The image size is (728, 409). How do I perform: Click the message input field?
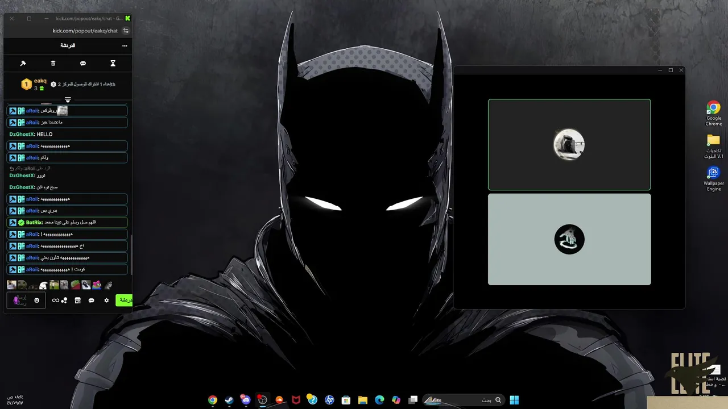(26, 301)
